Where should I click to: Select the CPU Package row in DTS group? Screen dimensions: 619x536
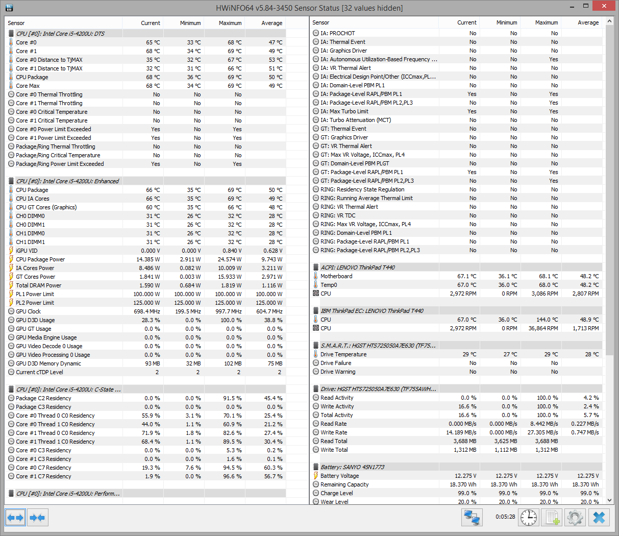tap(145, 77)
